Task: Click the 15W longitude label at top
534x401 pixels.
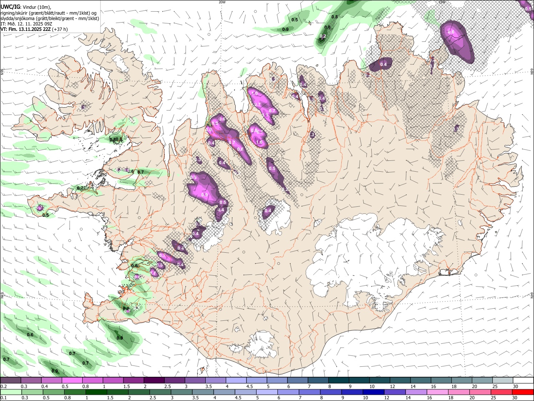Action: click(x=442, y=2)
